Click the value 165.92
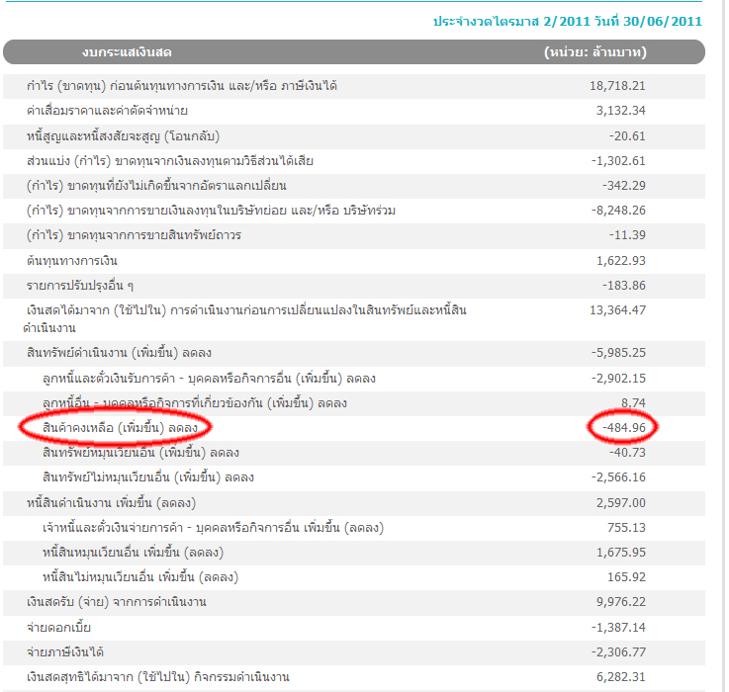729x692 pixels. click(x=626, y=577)
